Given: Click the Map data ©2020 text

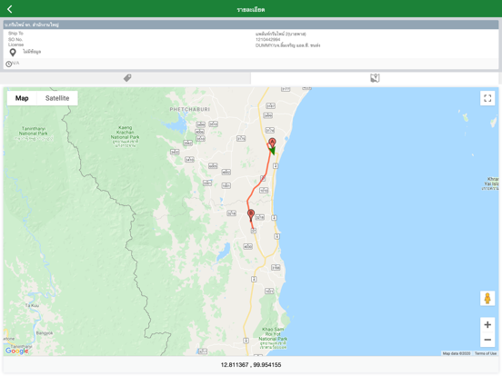Looking at the screenshot, I should 457,353.
